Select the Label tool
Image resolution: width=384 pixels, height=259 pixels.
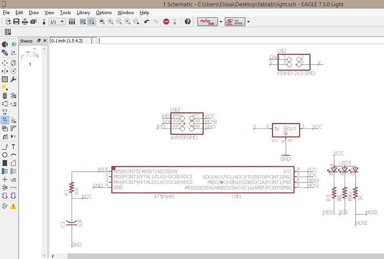point(13,180)
